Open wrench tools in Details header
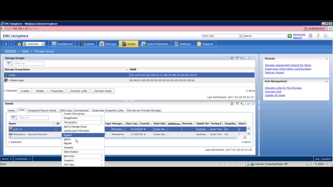 pyautogui.click(x=242, y=104)
